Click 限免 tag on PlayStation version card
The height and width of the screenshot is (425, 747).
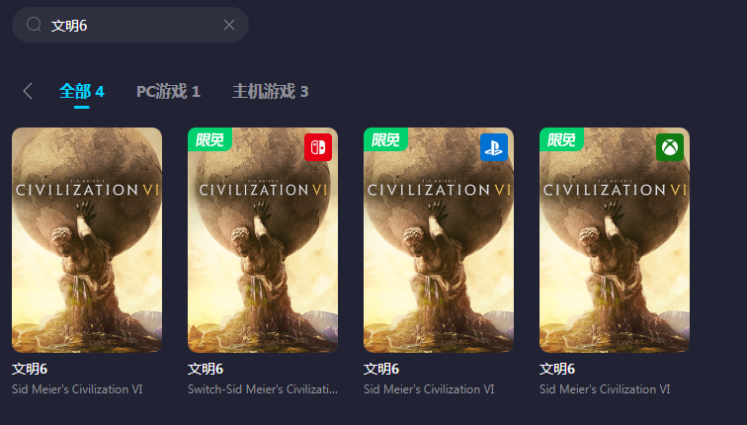pyautogui.click(x=385, y=139)
